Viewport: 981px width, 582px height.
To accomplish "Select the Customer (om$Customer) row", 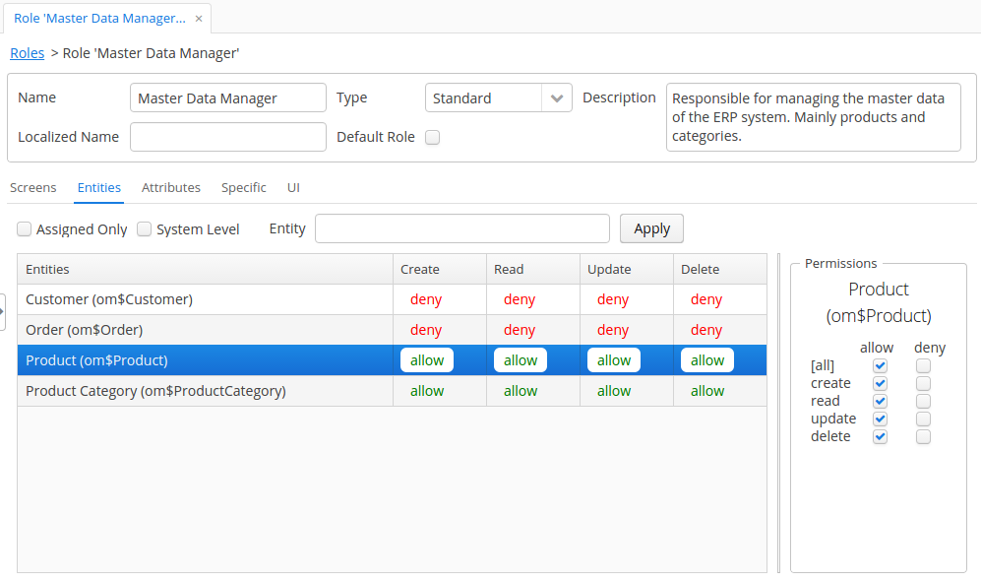I will (x=392, y=299).
